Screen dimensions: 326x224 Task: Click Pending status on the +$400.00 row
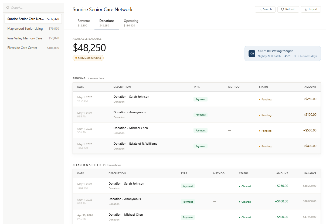(x=265, y=147)
